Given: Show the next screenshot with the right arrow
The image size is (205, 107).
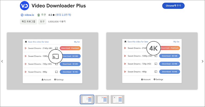Looking at the screenshot, I should point(202,61).
